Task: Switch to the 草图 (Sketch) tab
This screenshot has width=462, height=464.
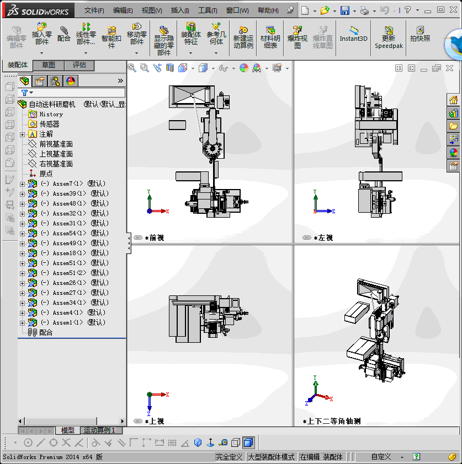Action: pos(49,66)
